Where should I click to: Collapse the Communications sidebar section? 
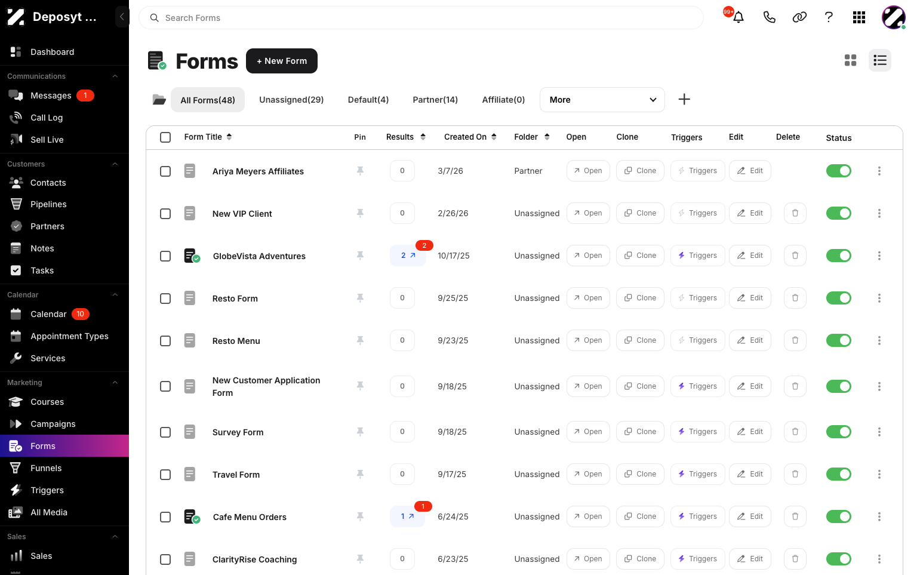click(115, 76)
